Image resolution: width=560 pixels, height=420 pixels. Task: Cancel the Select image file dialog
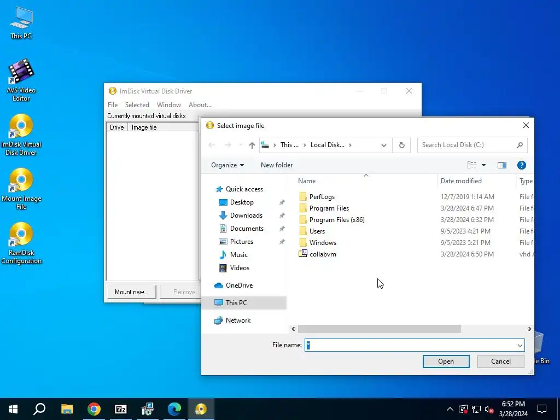pyautogui.click(x=501, y=361)
